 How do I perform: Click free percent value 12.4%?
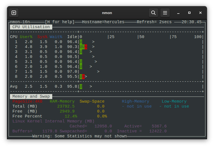(x=71, y=116)
